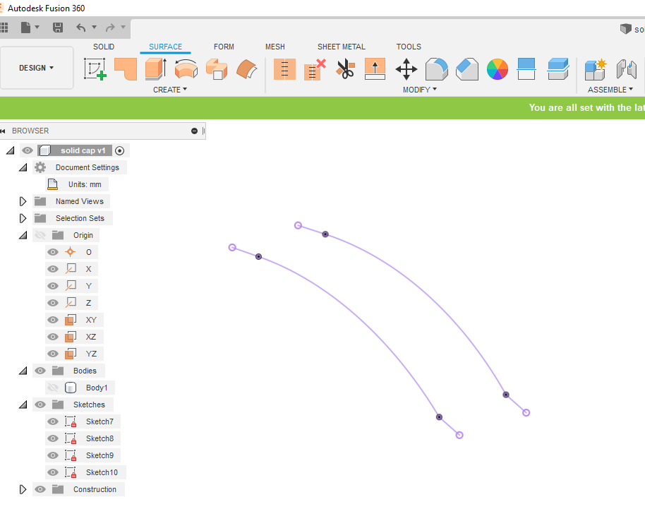Image resolution: width=645 pixels, height=509 pixels.
Task: Open the TOOLS ribbon tab
Action: click(x=409, y=47)
